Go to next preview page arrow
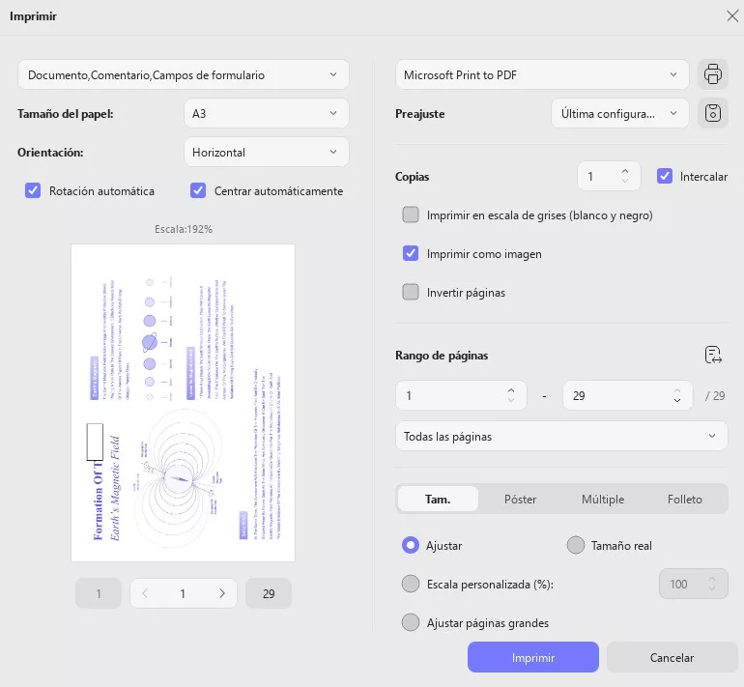Screen dimensions: 744x687 (222, 593)
